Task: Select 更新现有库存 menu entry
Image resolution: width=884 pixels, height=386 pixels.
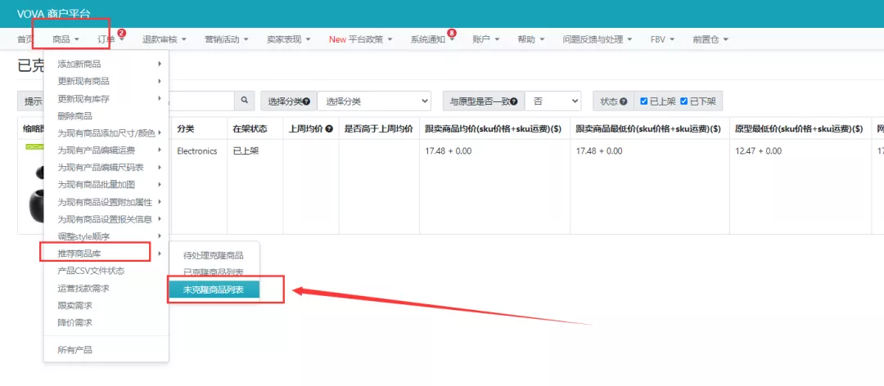Action: 106,99
